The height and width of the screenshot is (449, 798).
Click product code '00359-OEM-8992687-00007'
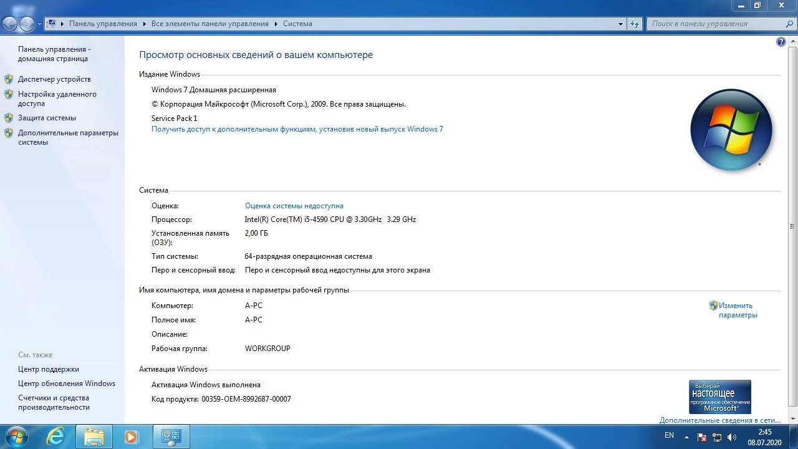[246, 399]
